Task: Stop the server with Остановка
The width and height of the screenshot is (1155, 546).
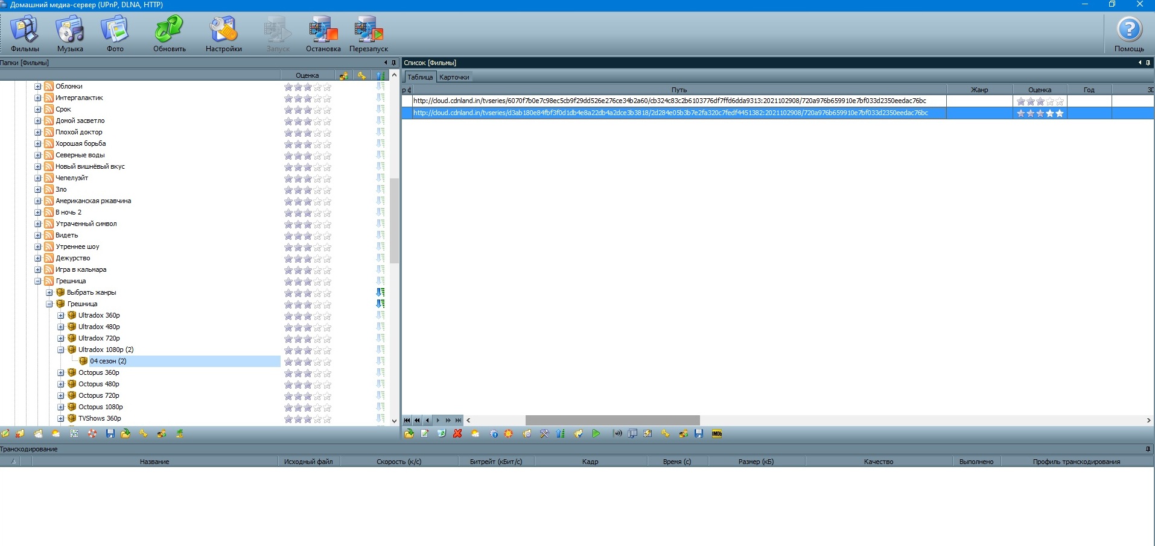Action: coord(323,34)
